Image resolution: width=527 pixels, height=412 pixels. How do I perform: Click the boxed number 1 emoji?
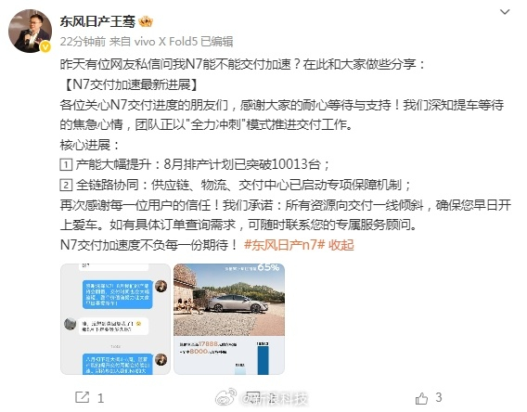click(x=66, y=164)
